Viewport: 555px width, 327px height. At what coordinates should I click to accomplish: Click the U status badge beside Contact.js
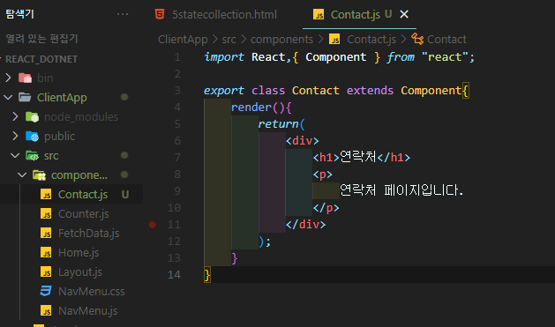point(125,195)
